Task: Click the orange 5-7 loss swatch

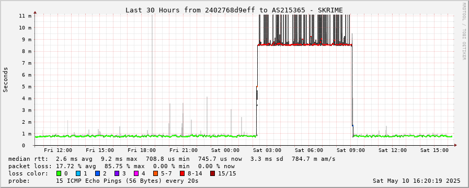Action: 155,173
